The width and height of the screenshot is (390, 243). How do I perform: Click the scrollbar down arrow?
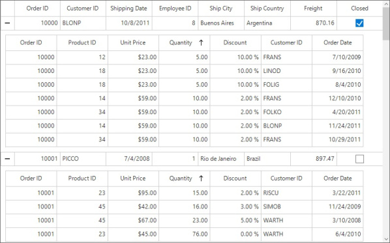pyautogui.click(x=386, y=238)
